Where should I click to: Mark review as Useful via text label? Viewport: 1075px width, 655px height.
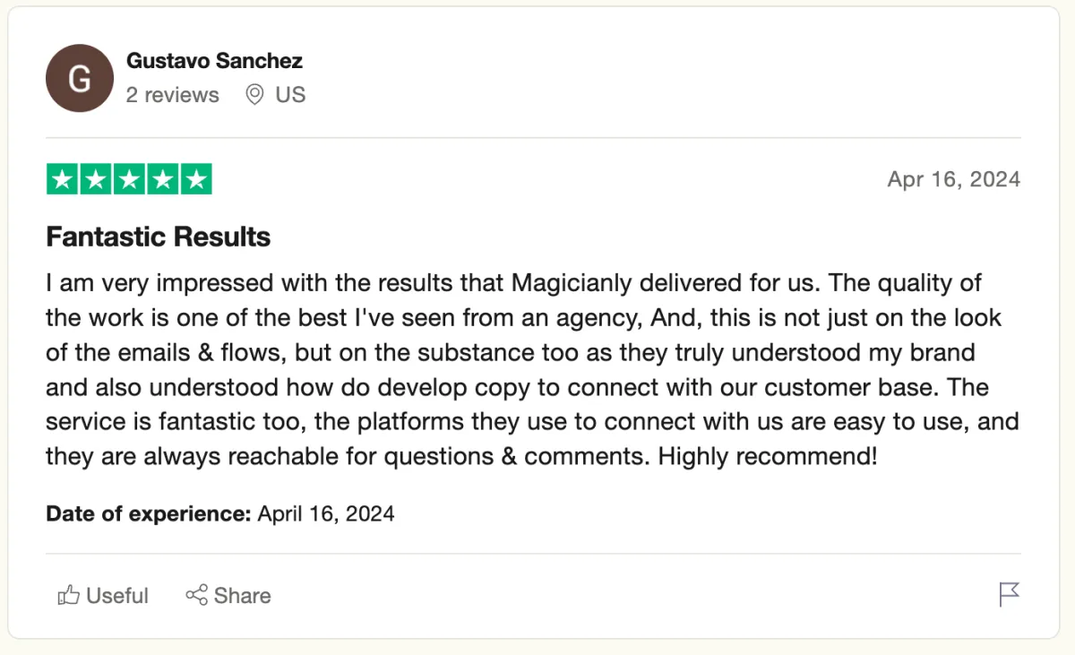117,596
